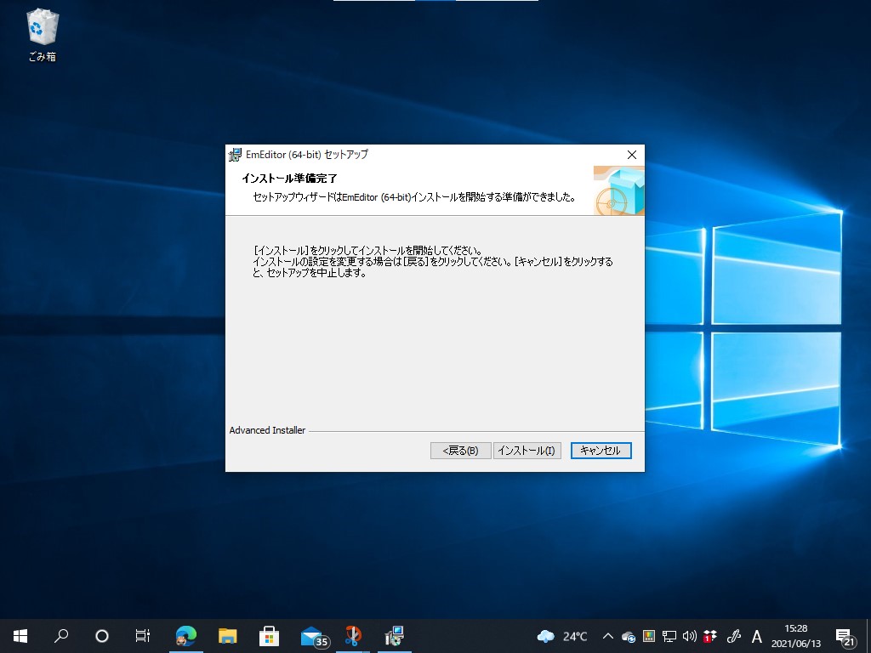Click the <戻る(B) button to go back

460,451
